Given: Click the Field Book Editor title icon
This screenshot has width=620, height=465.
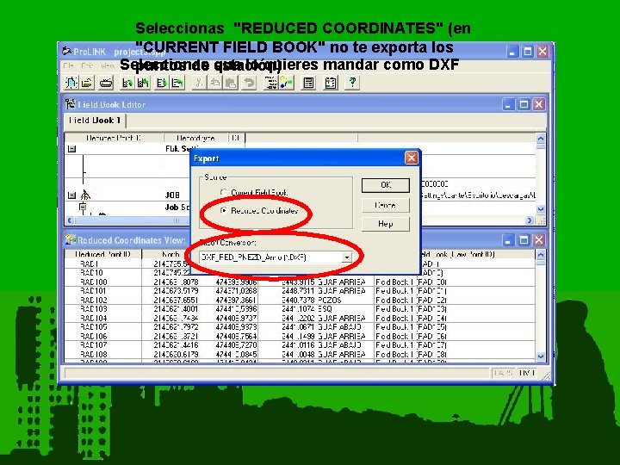Looking at the screenshot, I should click(71, 104).
